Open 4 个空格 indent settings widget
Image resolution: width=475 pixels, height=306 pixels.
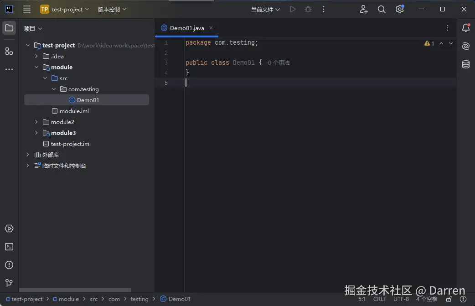[427, 299]
